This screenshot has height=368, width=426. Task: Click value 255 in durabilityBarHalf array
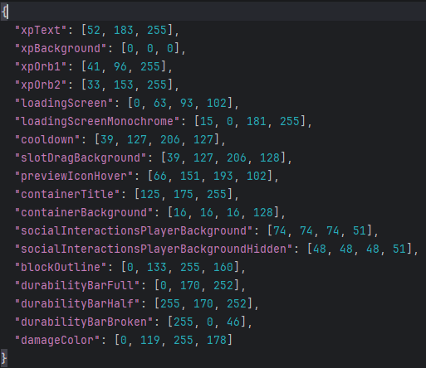[170, 303]
